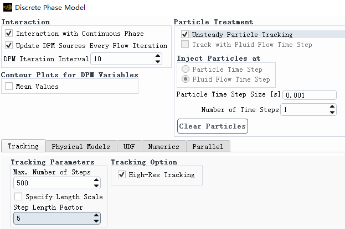Open the UDF tab
This screenshot has height=229, width=345.
tap(129, 146)
